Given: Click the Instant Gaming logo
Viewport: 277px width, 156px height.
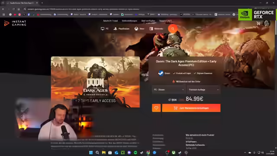Looking at the screenshot, I should pos(15,23).
